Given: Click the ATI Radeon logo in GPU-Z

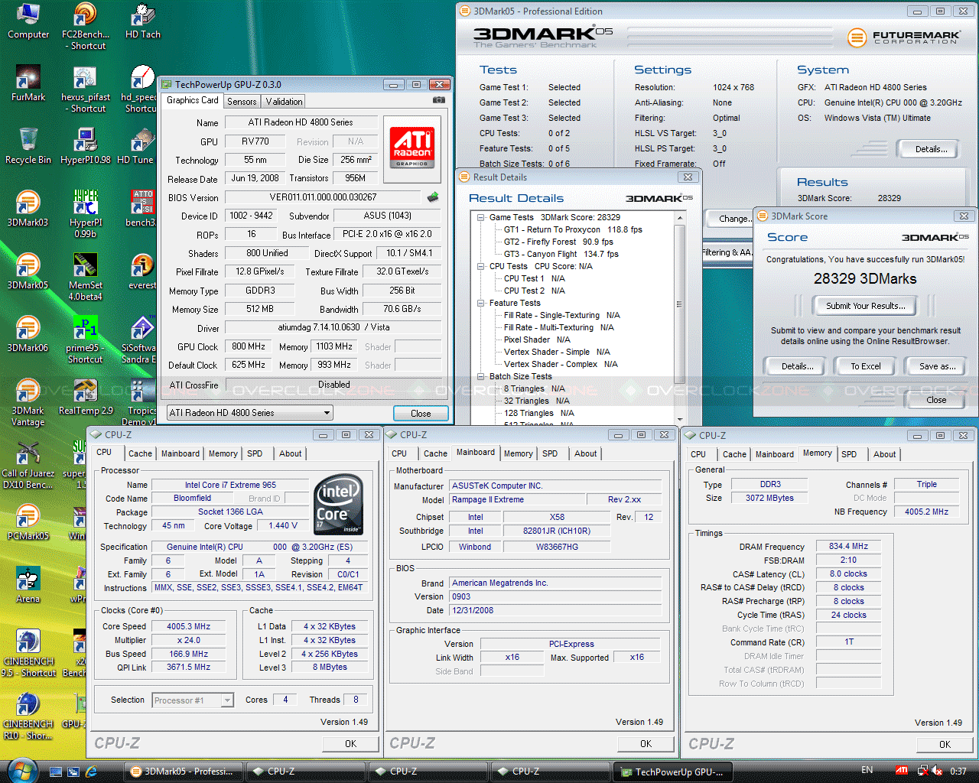Looking at the screenshot, I should [x=412, y=148].
